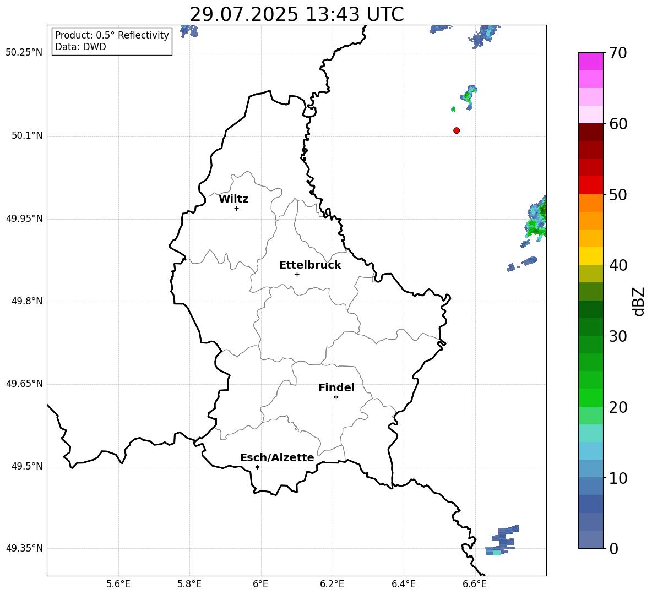The image size is (652, 595).
Task: Click the 50.1°N latitude label
Action: (x=27, y=135)
